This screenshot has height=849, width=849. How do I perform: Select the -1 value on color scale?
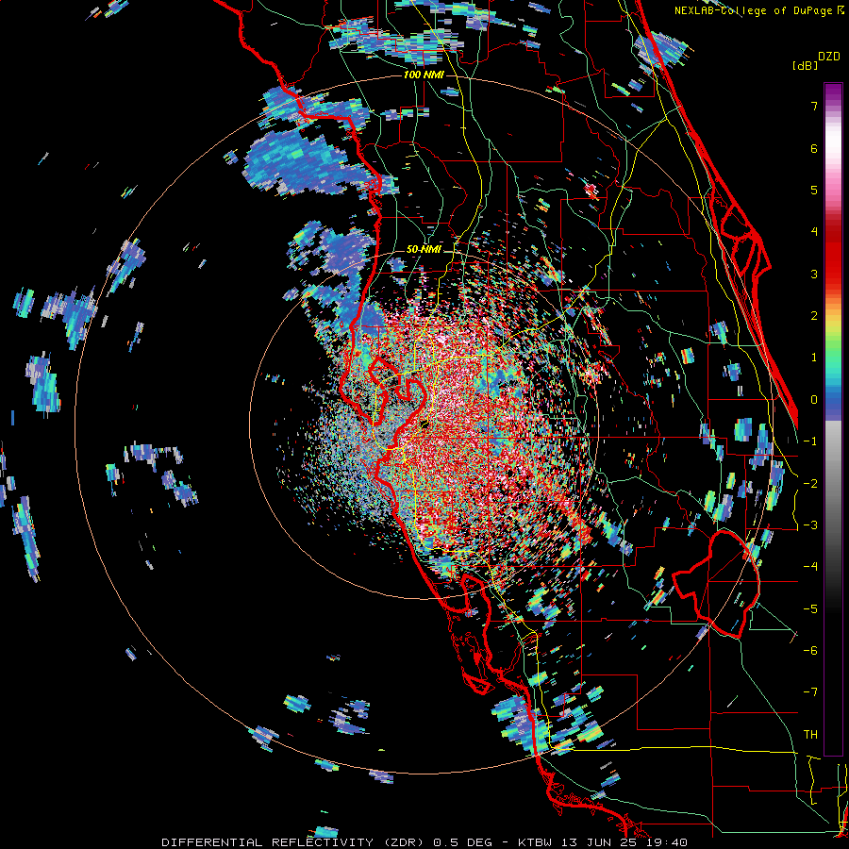[x=810, y=441]
